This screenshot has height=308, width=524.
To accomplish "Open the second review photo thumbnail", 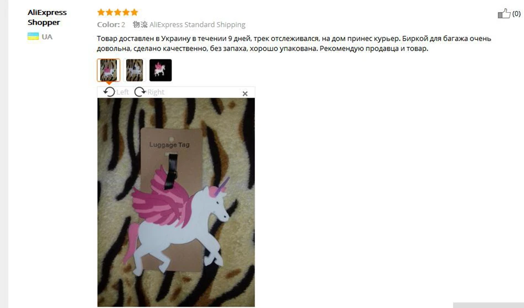I will [x=135, y=70].
